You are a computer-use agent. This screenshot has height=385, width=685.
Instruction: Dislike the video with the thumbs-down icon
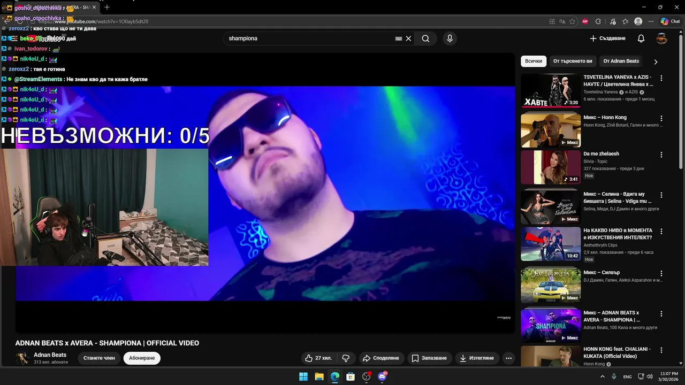tap(346, 358)
